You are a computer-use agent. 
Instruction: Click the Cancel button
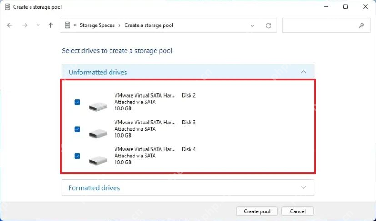pyautogui.click(x=298, y=211)
